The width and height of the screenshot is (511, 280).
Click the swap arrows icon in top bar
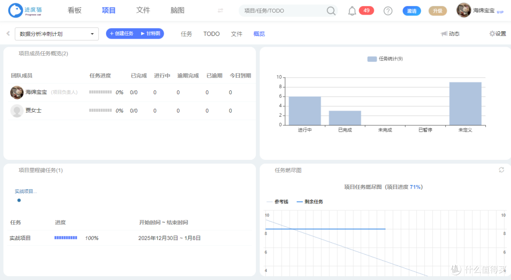[220, 10]
